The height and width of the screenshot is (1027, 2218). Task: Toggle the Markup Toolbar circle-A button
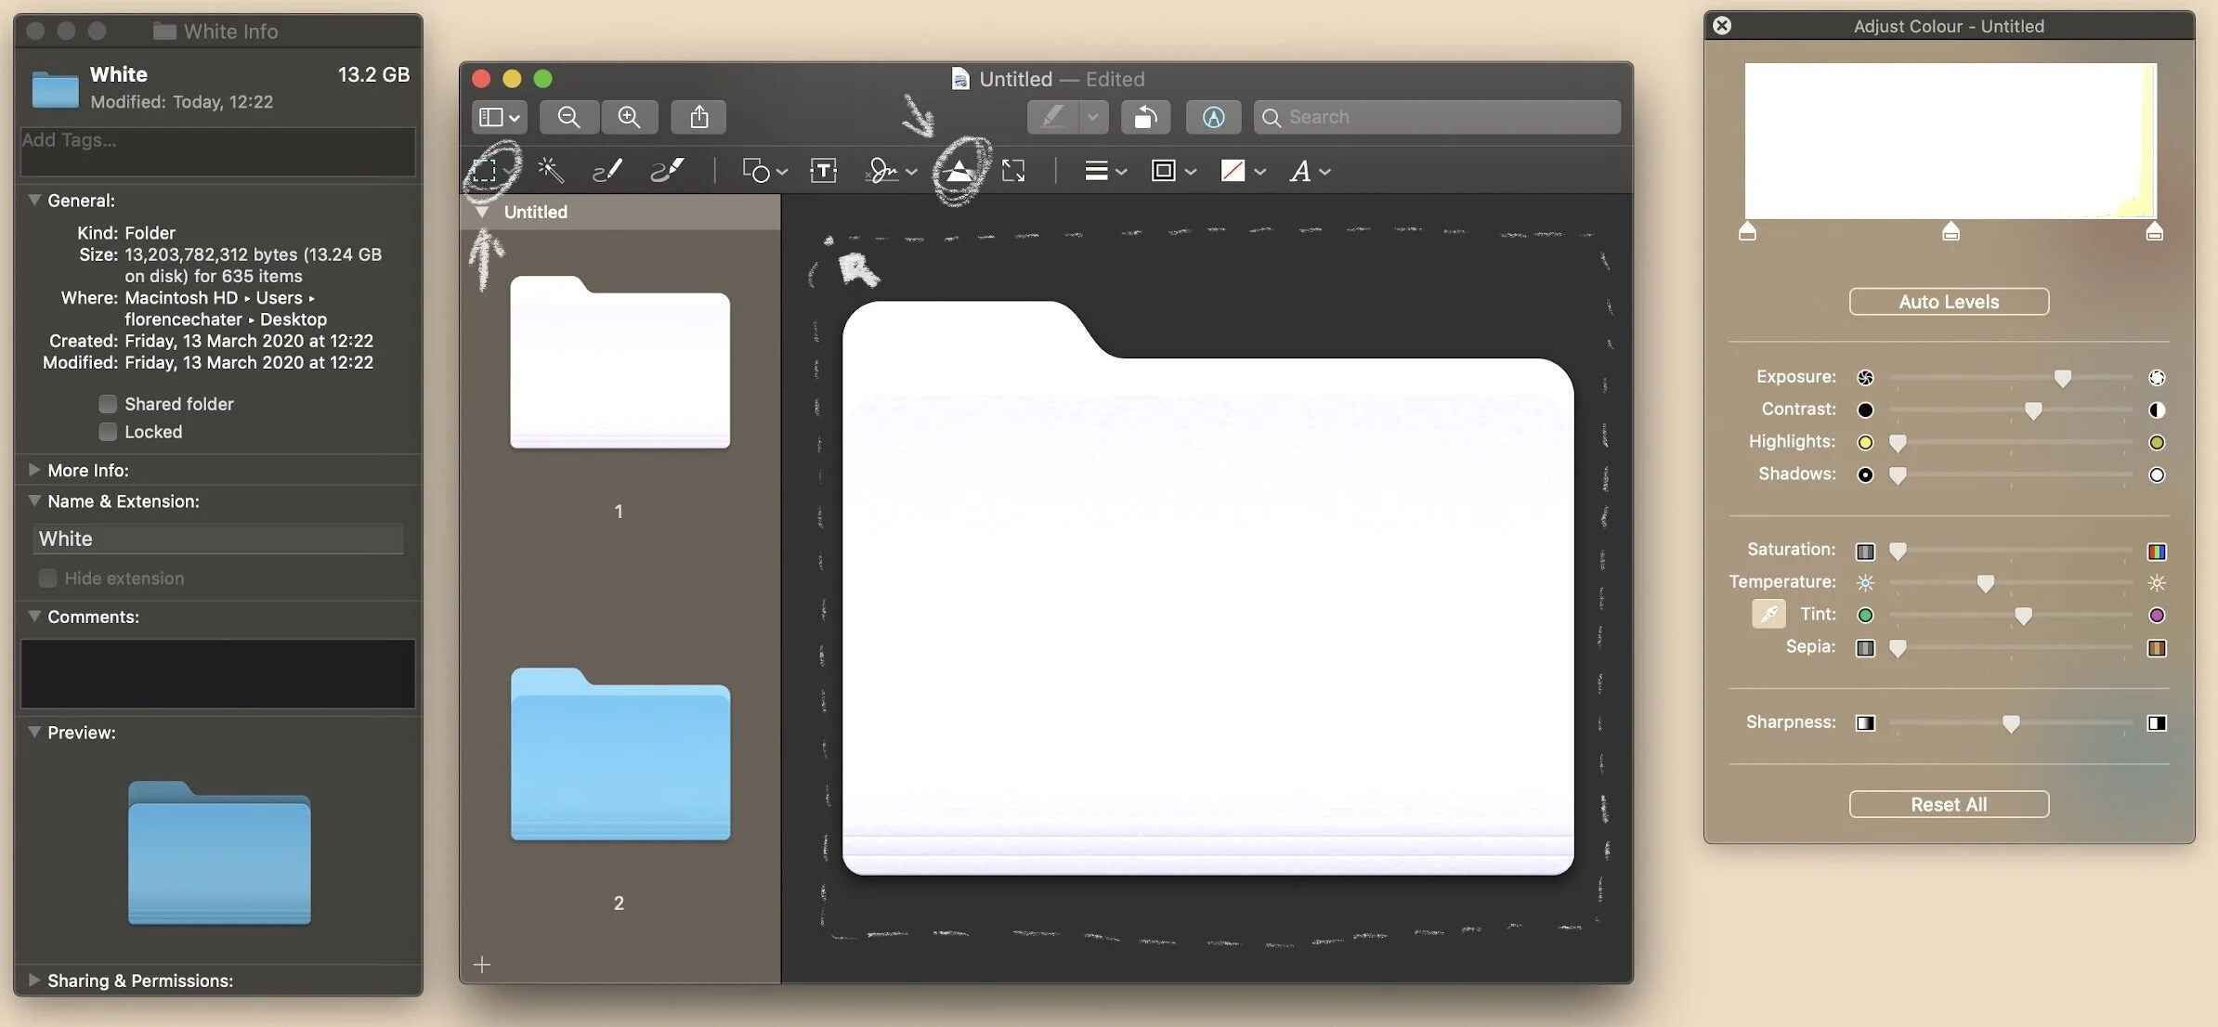[1213, 117]
